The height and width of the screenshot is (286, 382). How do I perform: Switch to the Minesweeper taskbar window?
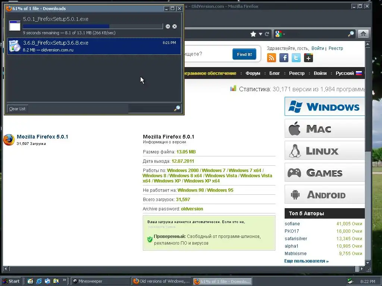click(100, 281)
